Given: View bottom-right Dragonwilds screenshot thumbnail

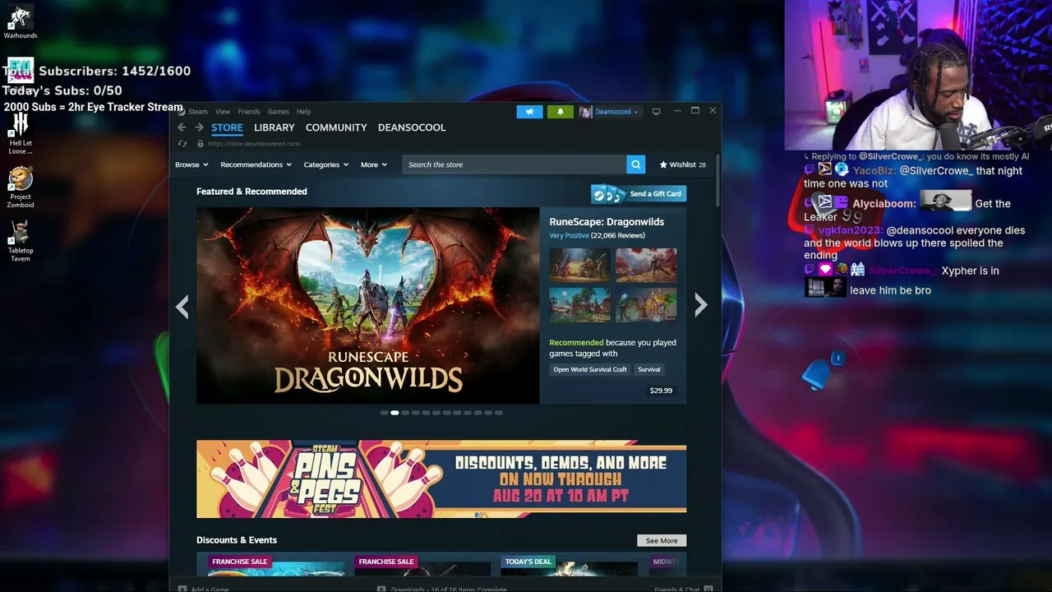Looking at the screenshot, I should click(646, 305).
